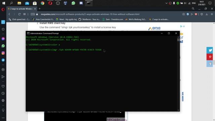
Task: Toggle Opera VPN badge
Action: (x=33, y=14)
